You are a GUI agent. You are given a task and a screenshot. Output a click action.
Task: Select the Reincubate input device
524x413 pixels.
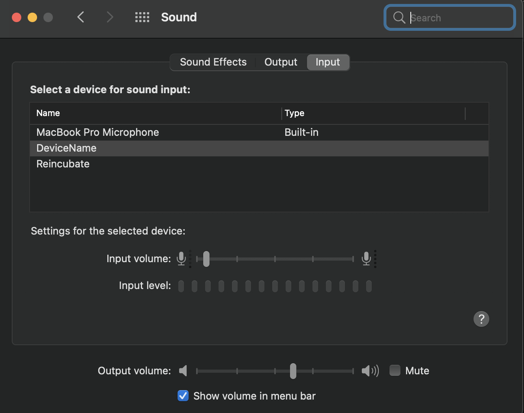point(63,164)
